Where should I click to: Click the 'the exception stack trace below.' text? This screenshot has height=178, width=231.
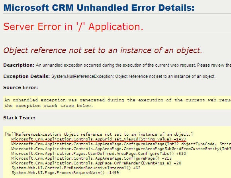click(x=49, y=106)
